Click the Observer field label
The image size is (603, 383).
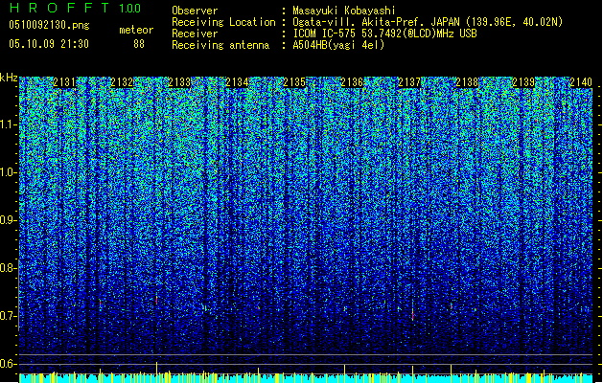195,11
